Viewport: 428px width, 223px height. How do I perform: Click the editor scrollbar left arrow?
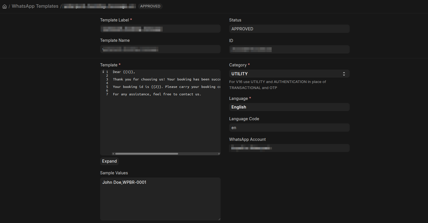click(x=113, y=154)
